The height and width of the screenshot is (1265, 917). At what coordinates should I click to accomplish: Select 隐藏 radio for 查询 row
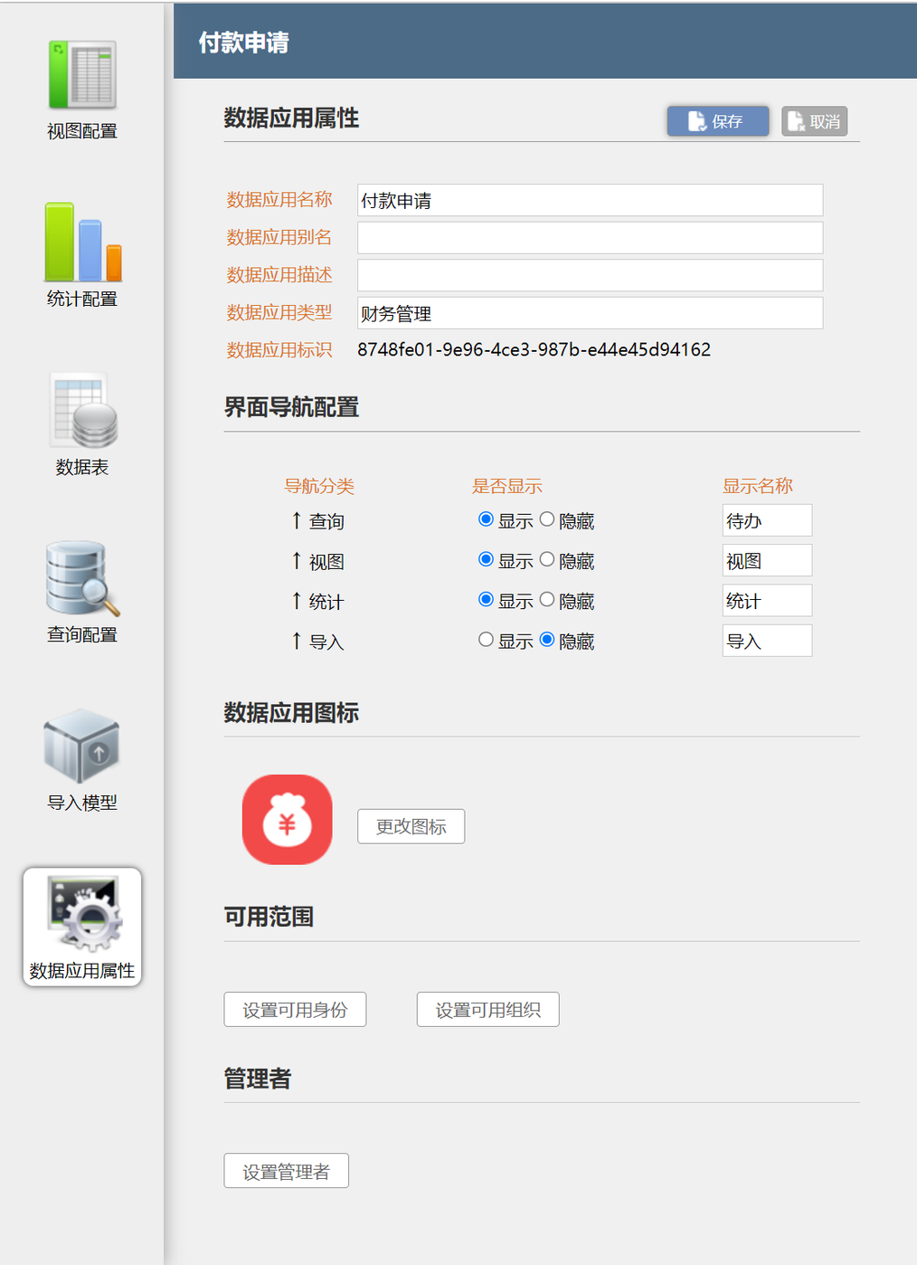click(547, 519)
